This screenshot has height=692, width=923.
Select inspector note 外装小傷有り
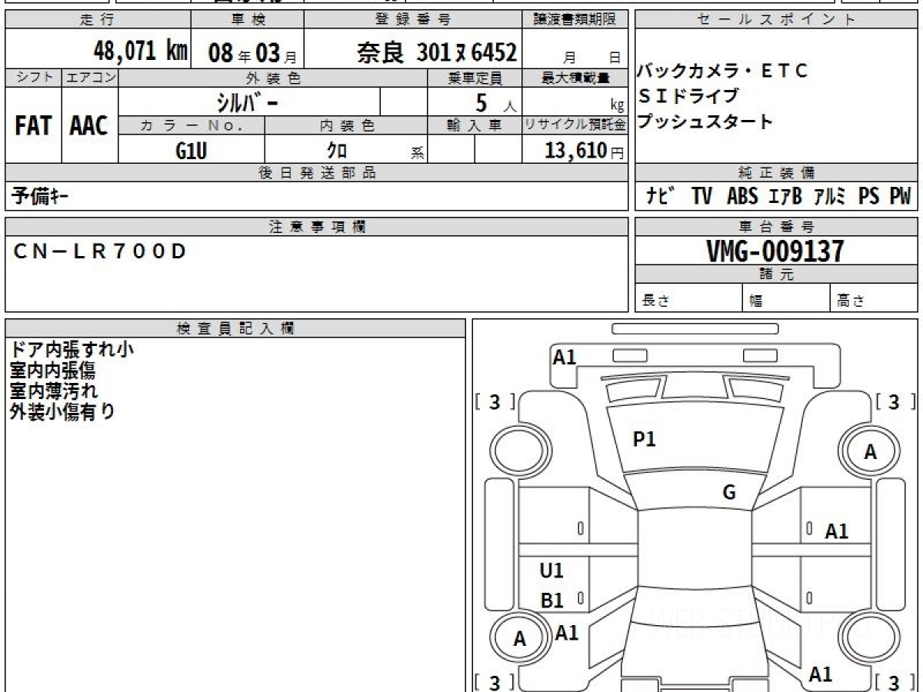tap(62, 412)
